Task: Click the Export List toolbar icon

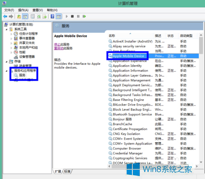Action: 45,16
